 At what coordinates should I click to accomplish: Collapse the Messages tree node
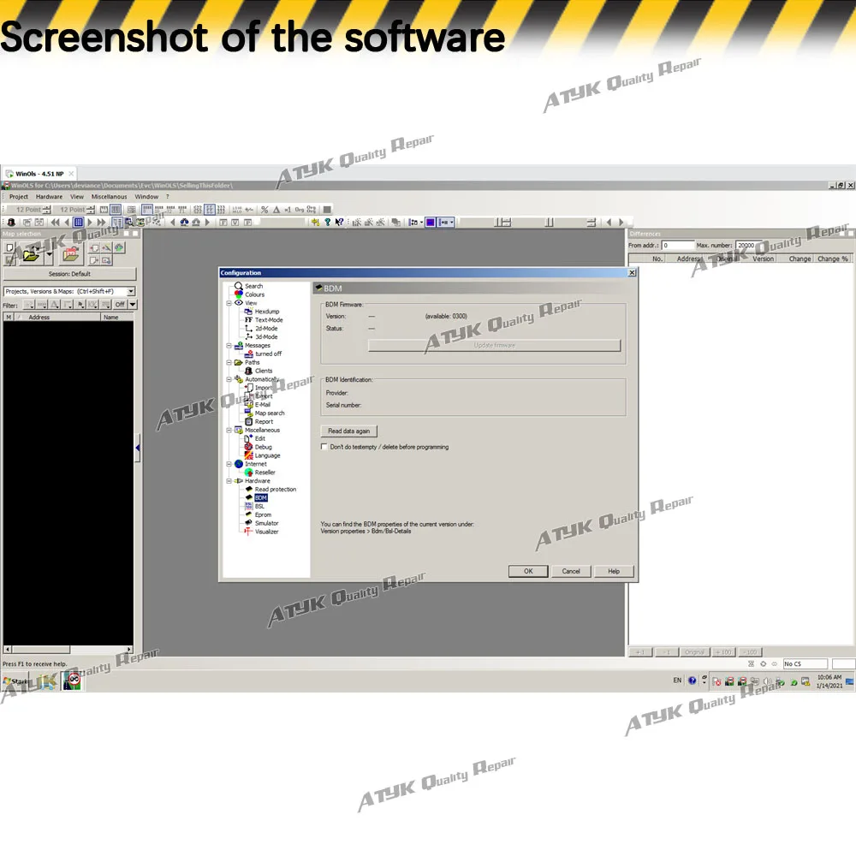tap(229, 346)
